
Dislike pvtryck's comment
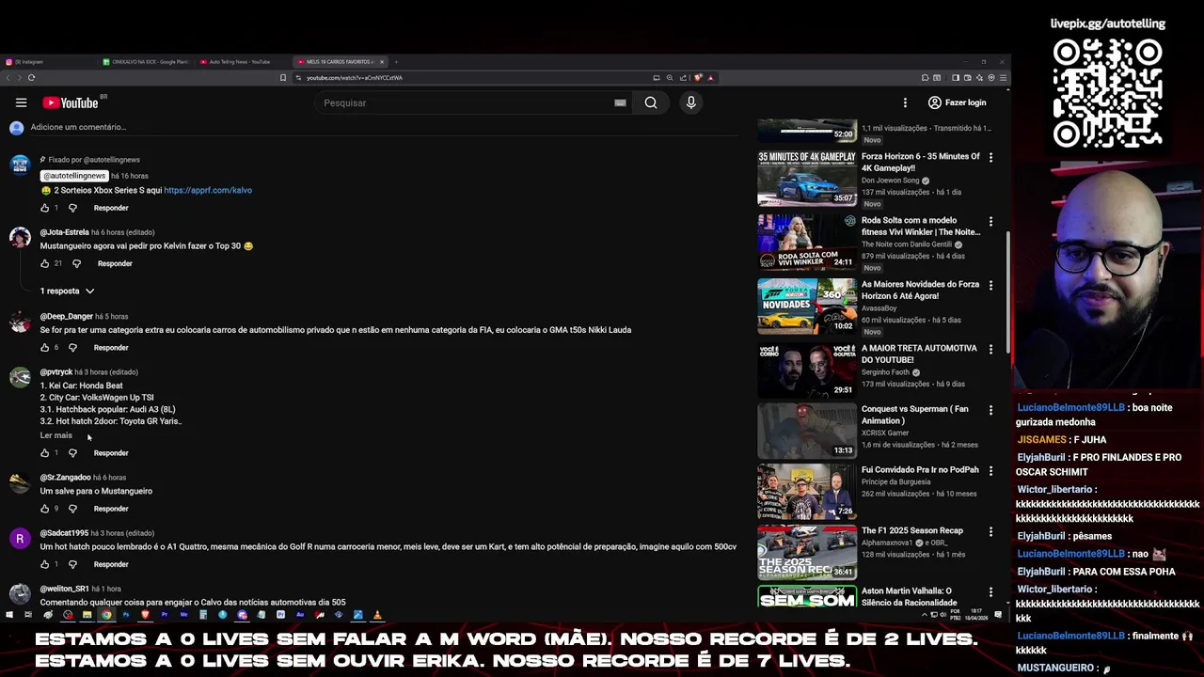tap(72, 453)
